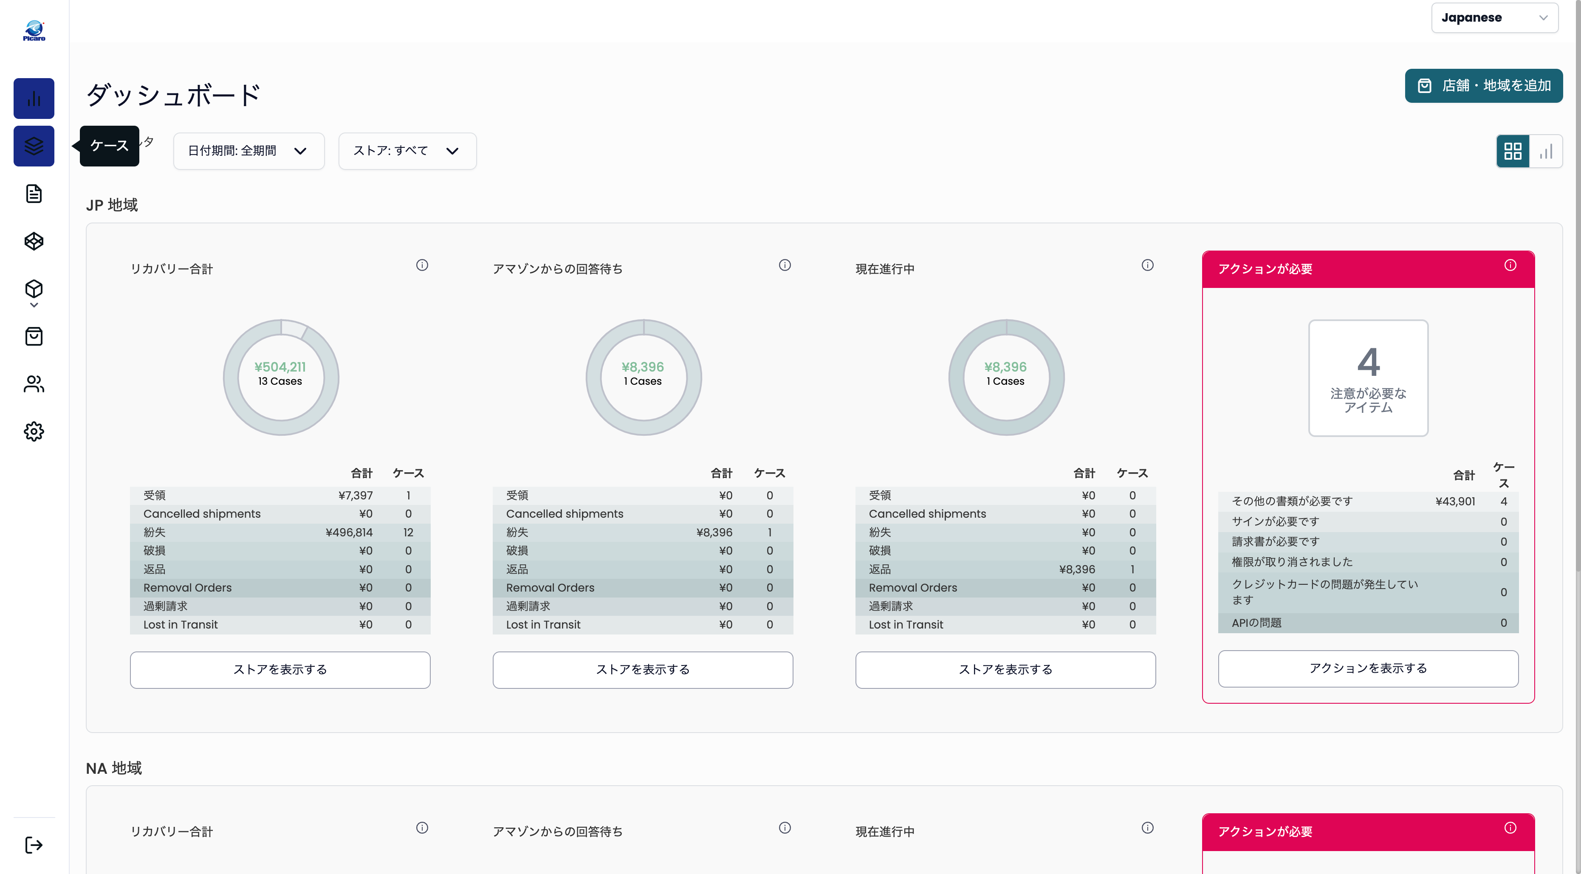Click info icon for NA 現在進行中
Viewport: 1581px width, 874px height.
1148,828
